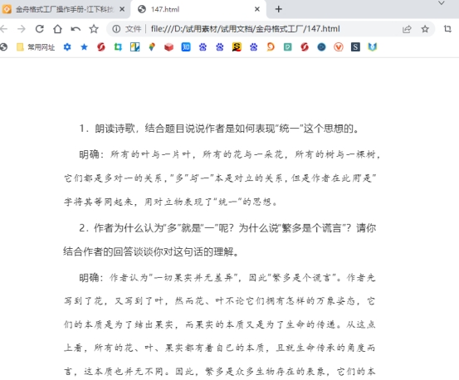Open the orange circled V bookmark
The image size is (459, 380).
[x=339, y=46]
